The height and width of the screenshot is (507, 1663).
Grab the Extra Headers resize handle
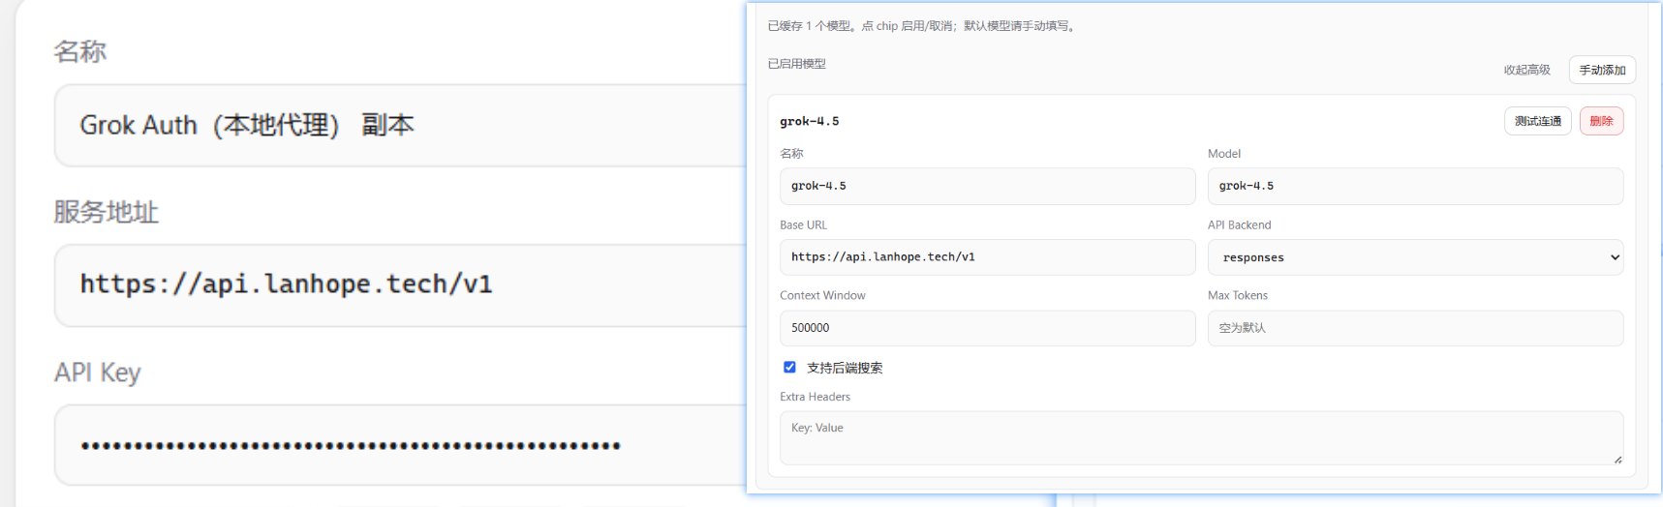[x=1617, y=460]
